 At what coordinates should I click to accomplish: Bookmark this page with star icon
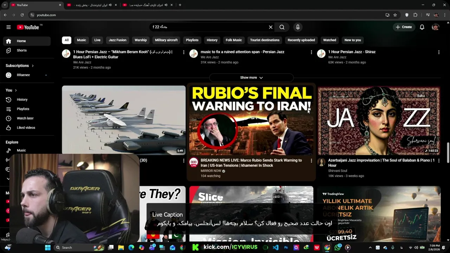tap(395, 15)
